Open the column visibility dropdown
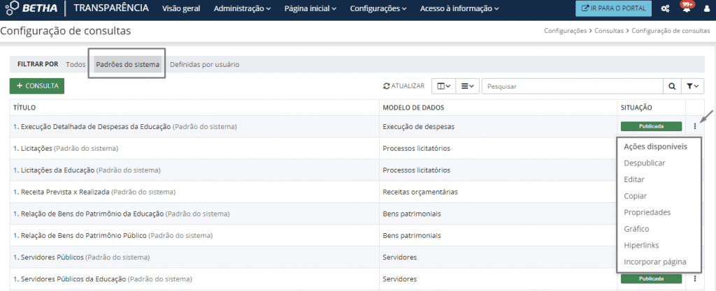Screen dimensions: 716x291 click(x=443, y=86)
